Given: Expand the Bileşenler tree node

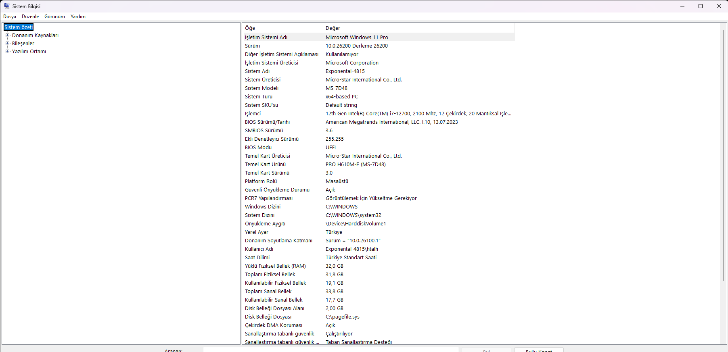Looking at the screenshot, I should pyautogui.click(x=7, y=43).
